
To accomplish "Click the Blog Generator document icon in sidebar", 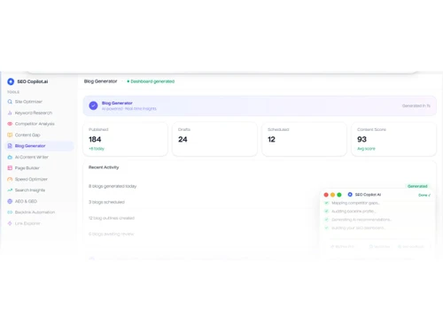I will [x=10, y=146].
